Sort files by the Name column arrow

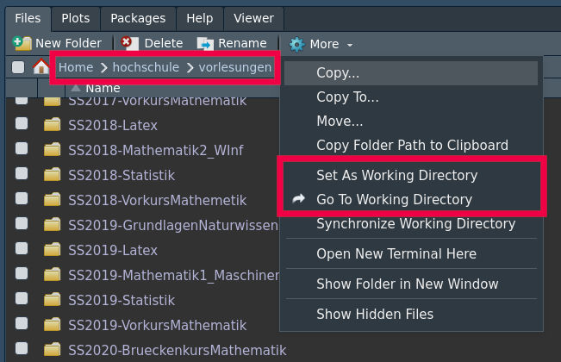[76, 88]
